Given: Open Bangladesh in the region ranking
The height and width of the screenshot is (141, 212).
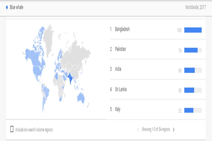Looking at the screenshot, I should tap(122, 29).
